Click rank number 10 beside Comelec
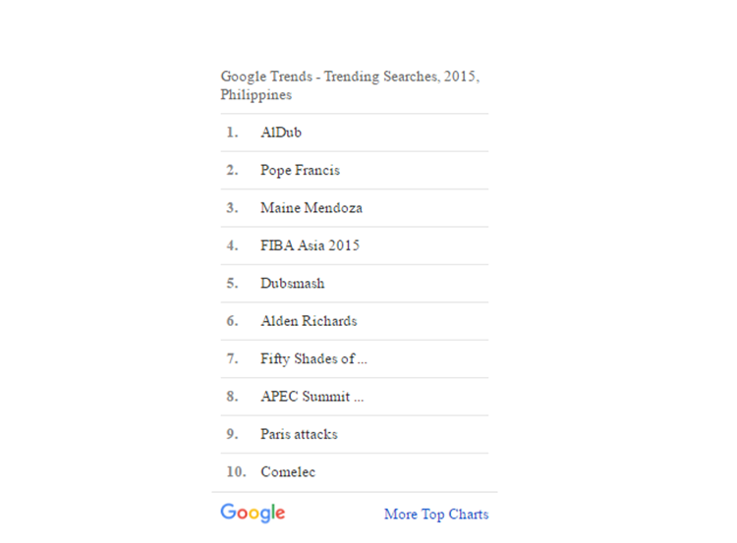Viewport: 737px width, 543px height. pyautogui.click(x=235, y=472)
